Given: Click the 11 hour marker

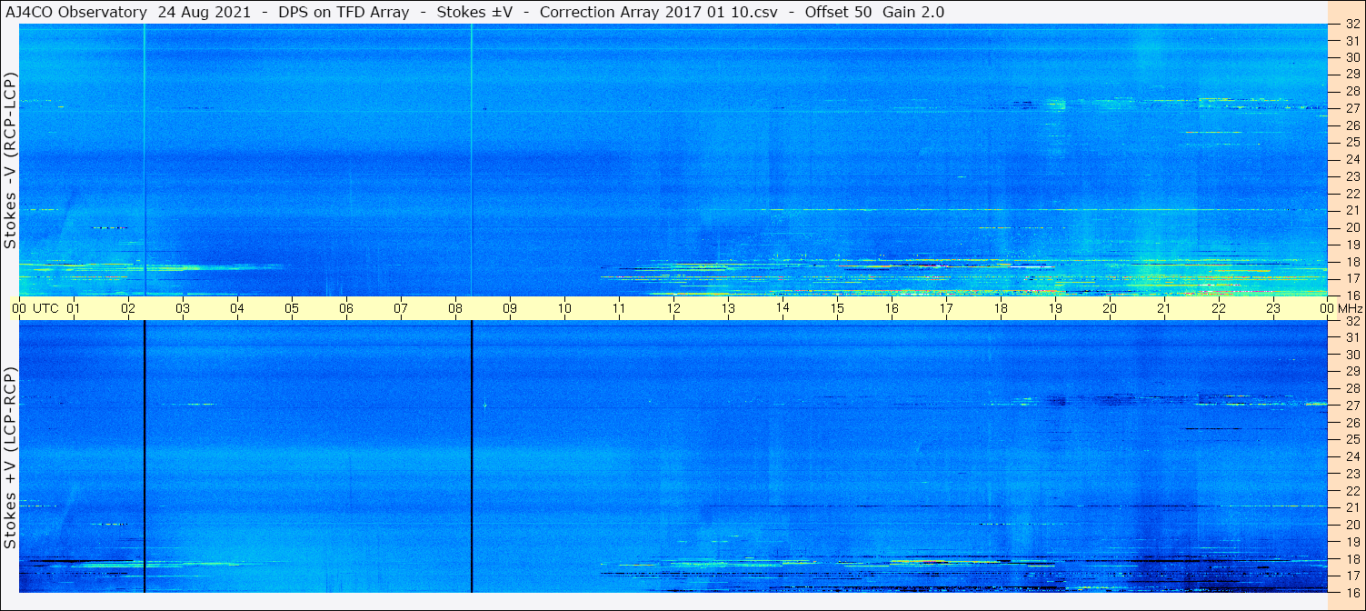Looking at the screenshot, I should coord(619,308).
